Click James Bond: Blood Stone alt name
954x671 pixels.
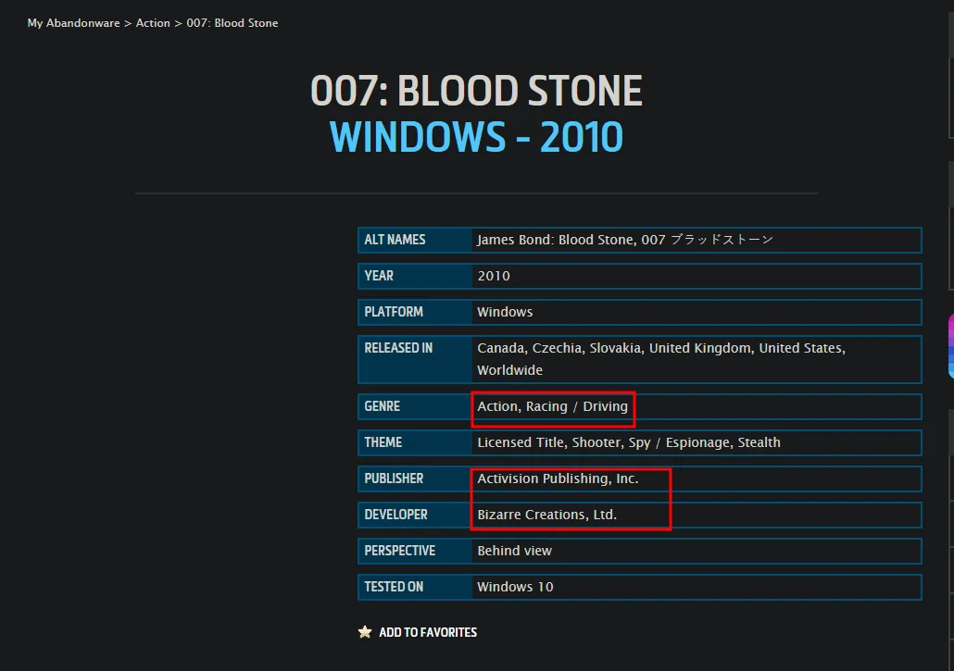556,240
